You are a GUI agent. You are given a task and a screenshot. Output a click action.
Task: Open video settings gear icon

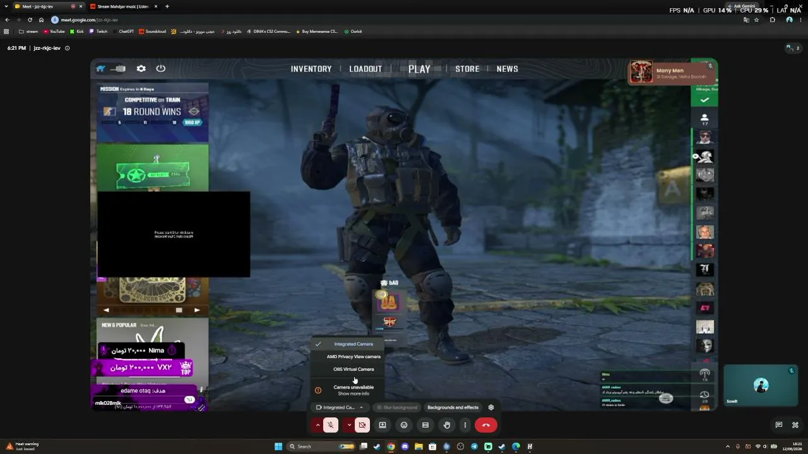(x=491, y=407)
